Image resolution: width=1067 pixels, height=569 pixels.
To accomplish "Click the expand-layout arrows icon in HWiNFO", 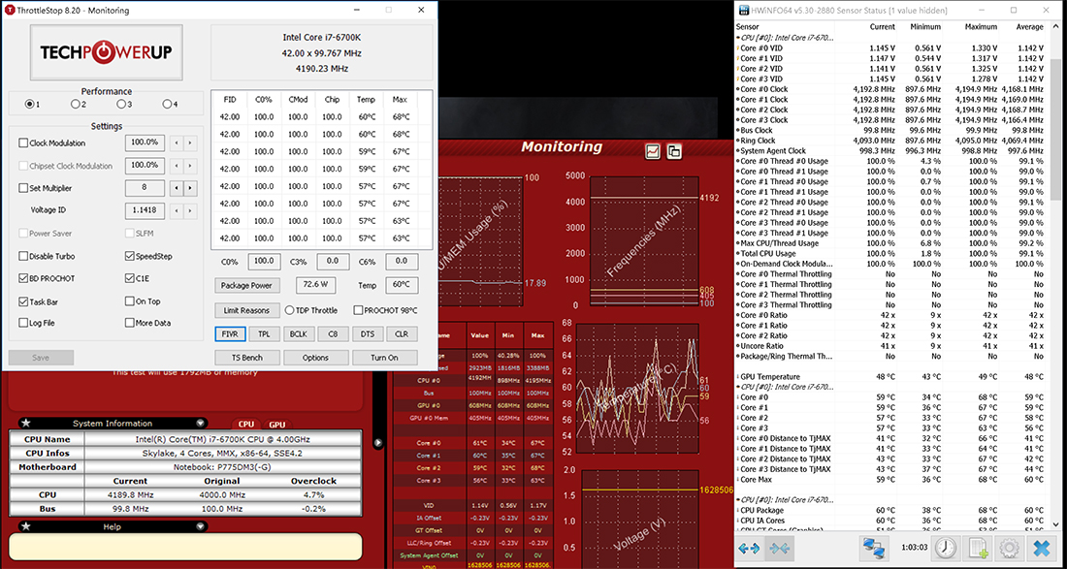I will tap(749, 548).
